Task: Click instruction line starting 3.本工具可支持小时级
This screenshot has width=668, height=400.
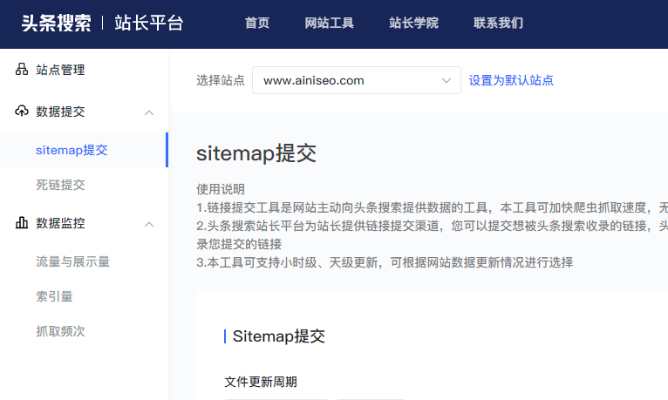Action: click(x=385, y=262)
